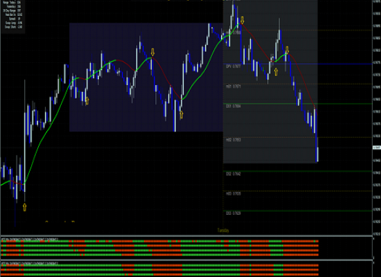Click the mS3 0.7635 level label
Viewport: 381px width, 277px height.
233,193
